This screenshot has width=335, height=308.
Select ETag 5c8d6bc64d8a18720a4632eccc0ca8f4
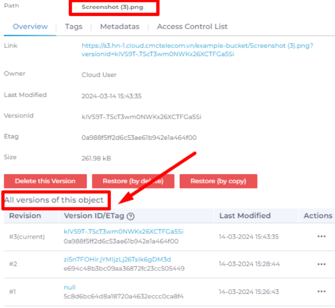pos(123,296)
